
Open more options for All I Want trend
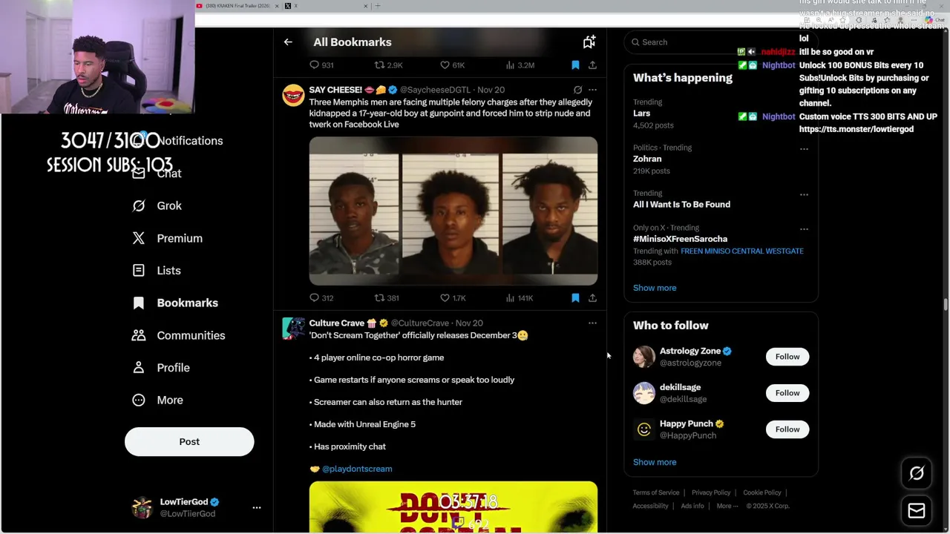tap(804, 195)
